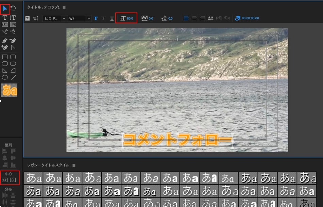The height and width of the screenshot is (207, 323).
Task: Click the center text alignment button
Action: point(194,18)
